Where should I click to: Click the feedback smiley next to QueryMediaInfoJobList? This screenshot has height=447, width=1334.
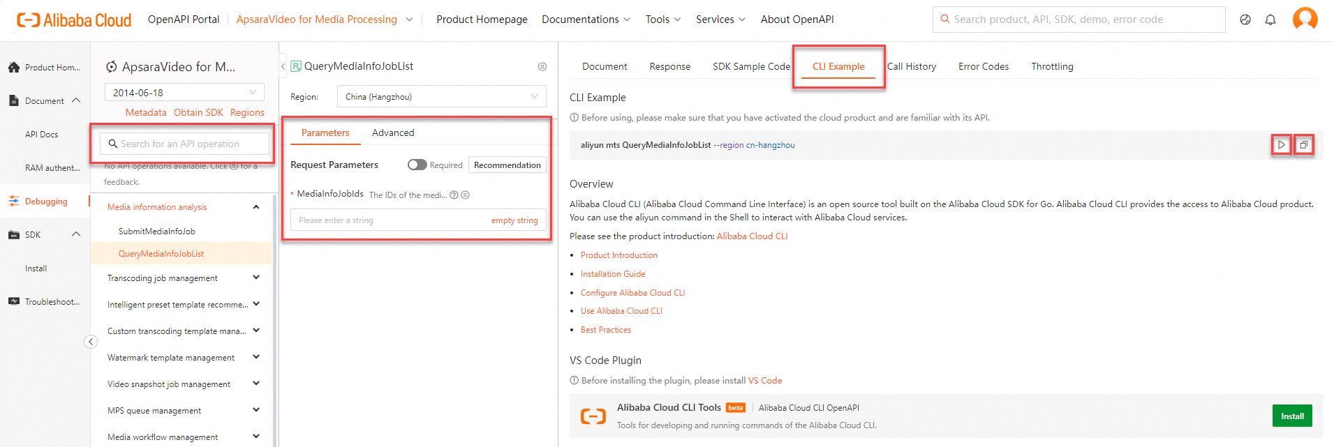[x=542, y=66]
